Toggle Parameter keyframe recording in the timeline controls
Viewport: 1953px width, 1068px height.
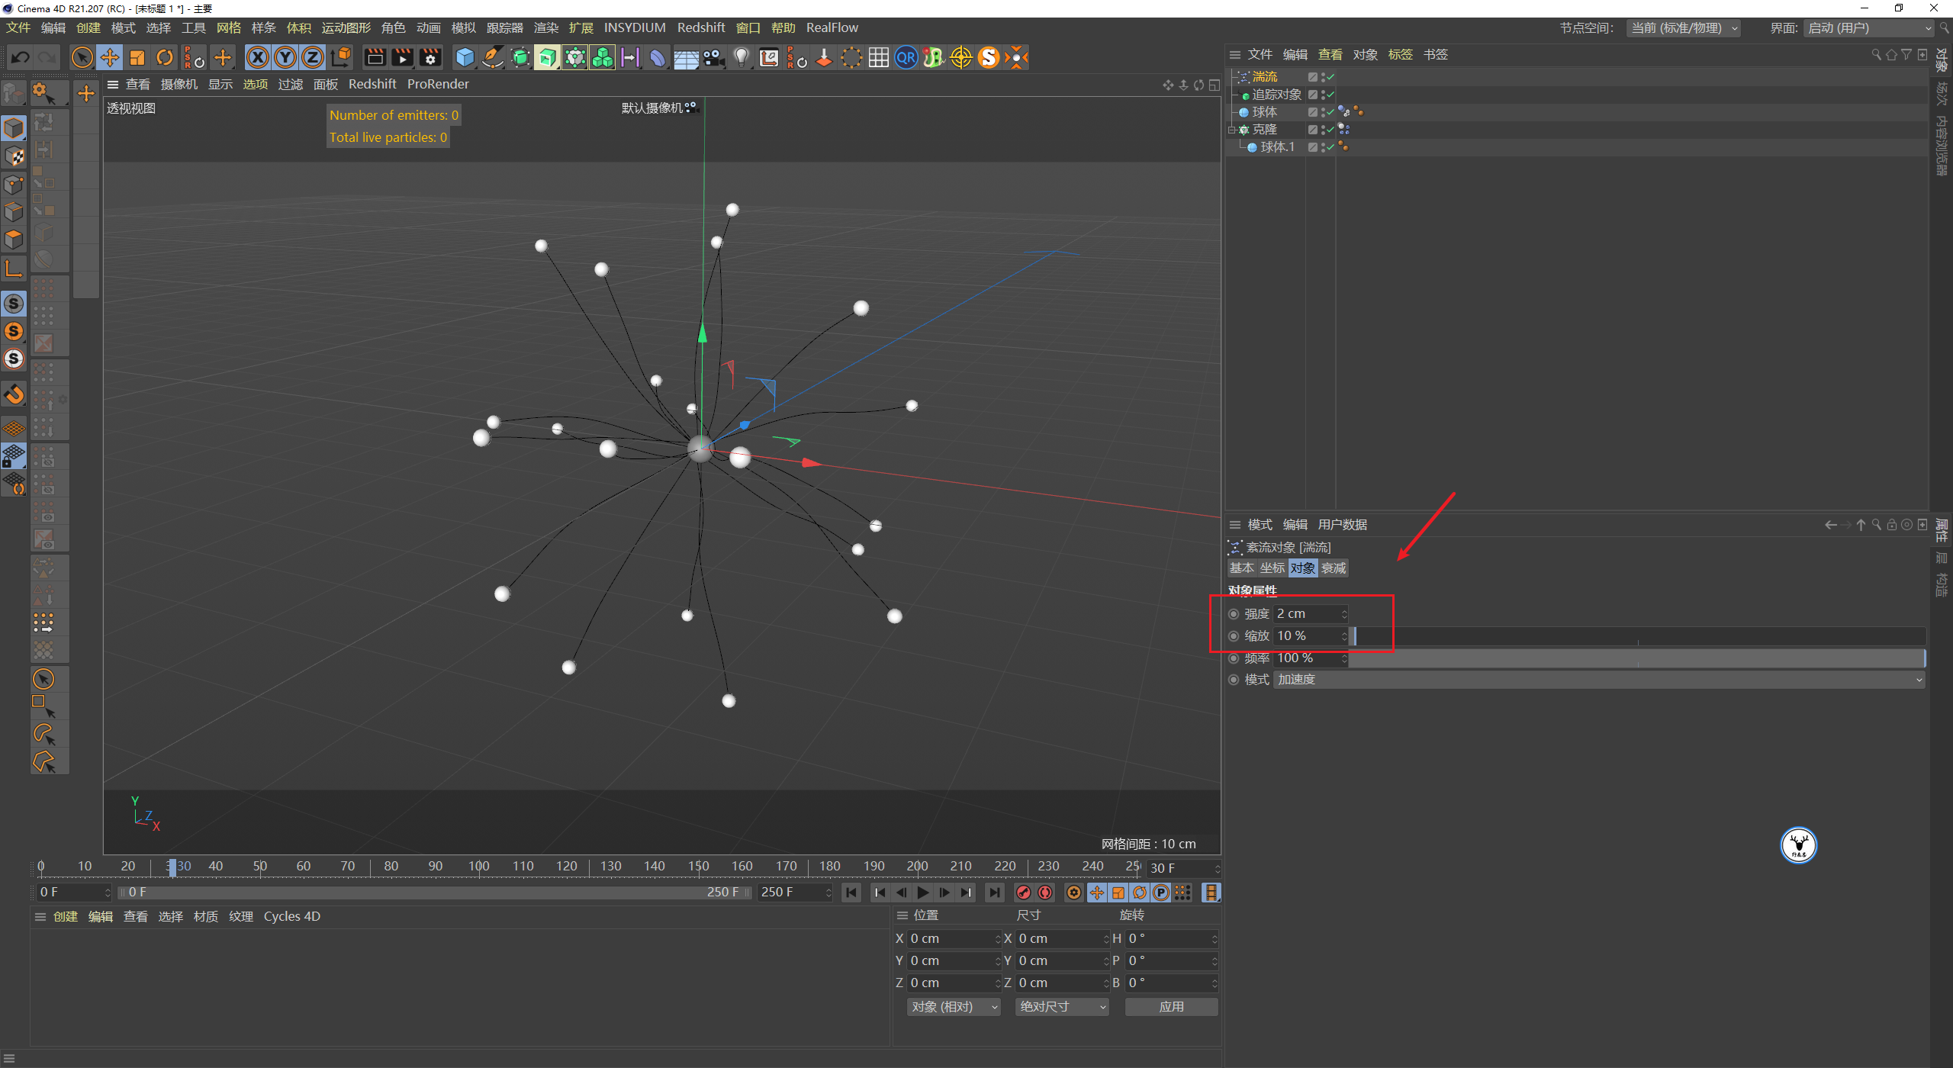pyautogui.click(x=1161, y=893)
